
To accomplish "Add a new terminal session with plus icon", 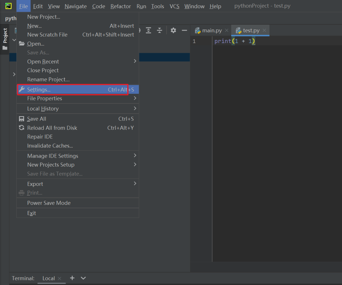I will [x=72, y=278].
